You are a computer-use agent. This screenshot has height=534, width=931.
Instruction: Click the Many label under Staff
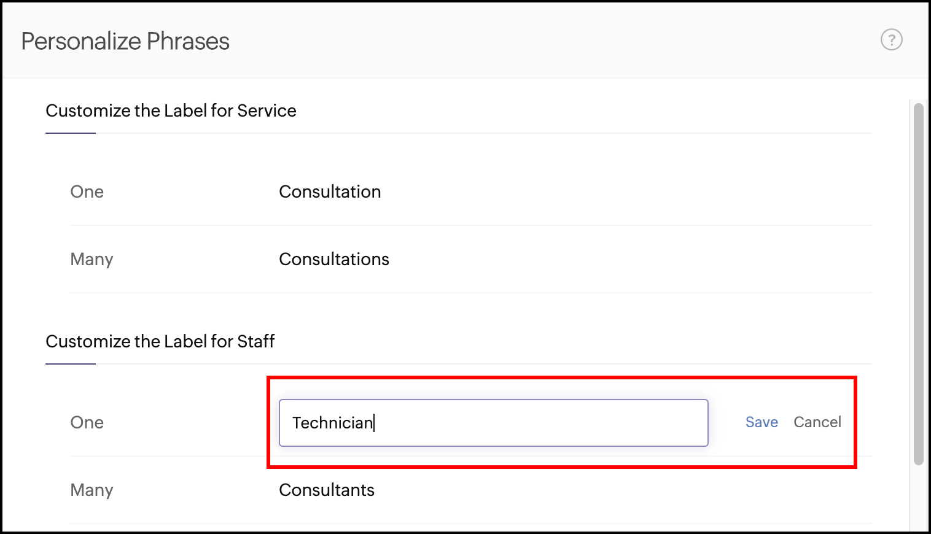(x=92, y=490)
